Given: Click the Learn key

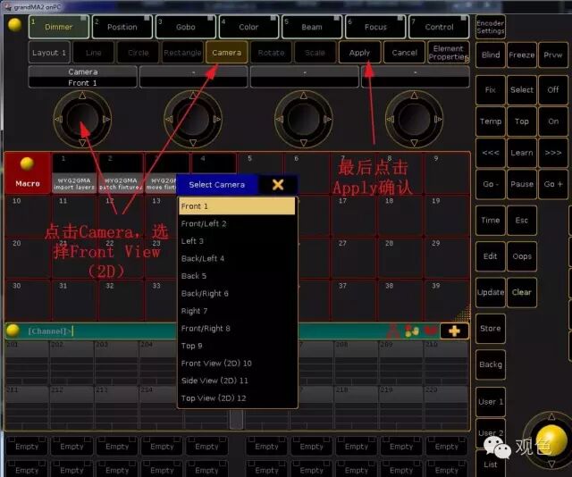Looking at the screenshot, I should 522,153.
